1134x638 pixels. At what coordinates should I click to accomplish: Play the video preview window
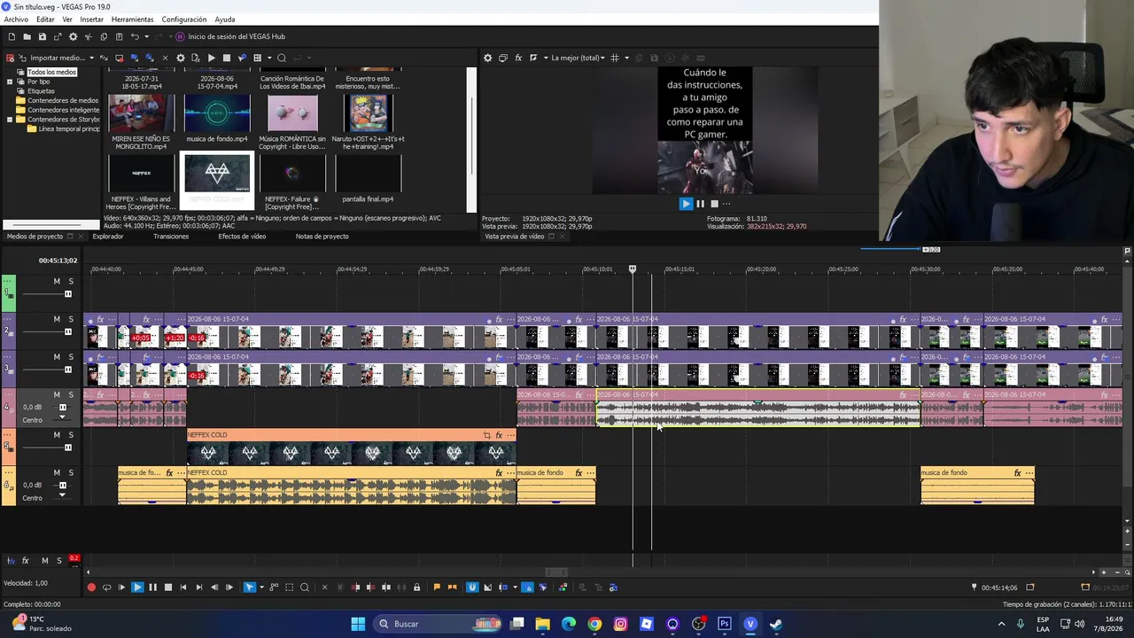click(x=685, y=204)
